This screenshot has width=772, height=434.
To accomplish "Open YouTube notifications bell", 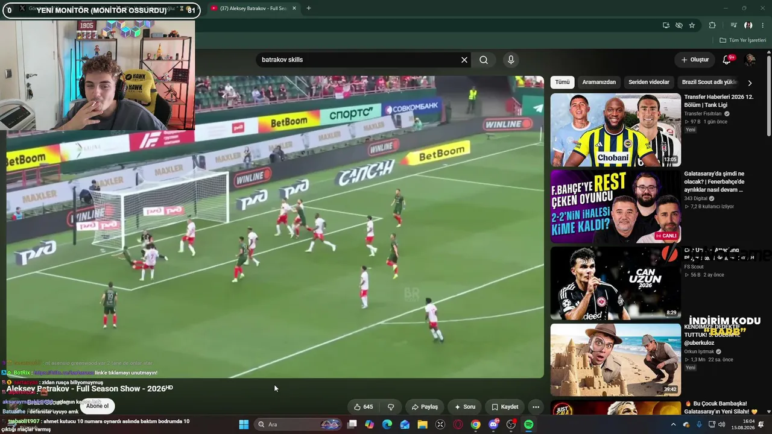I will [x=727, y=60].
